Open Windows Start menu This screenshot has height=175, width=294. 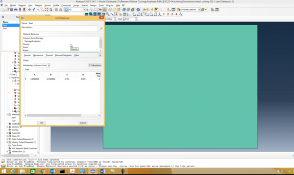4,171
